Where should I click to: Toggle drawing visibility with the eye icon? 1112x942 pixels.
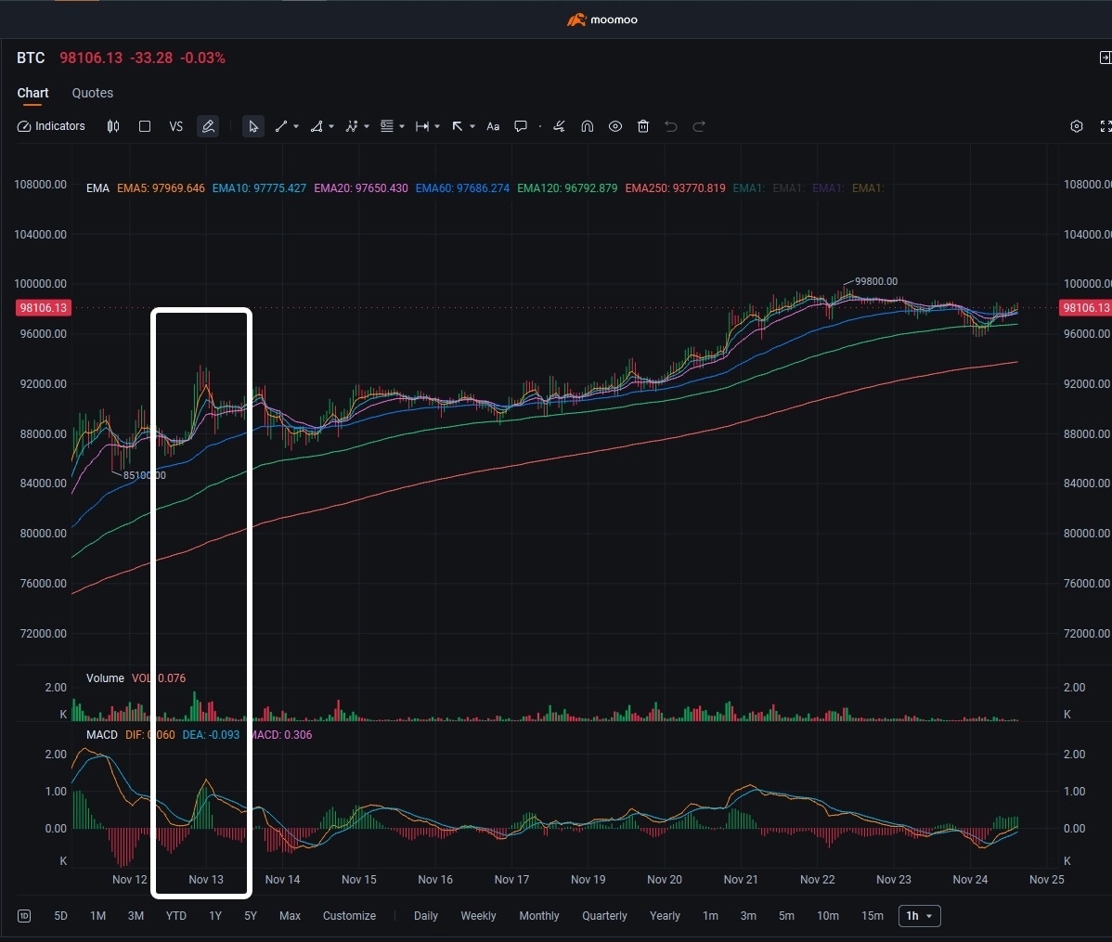coord(615,126)
